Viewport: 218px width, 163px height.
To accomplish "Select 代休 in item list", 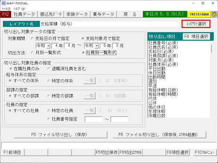I will click(152, 98).
